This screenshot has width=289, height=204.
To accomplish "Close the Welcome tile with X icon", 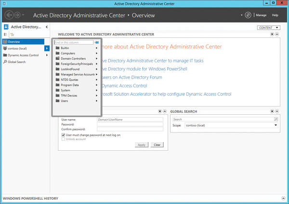I will pos(272,34).
